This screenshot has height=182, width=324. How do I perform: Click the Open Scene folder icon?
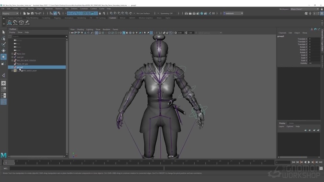tap(28, 13)
